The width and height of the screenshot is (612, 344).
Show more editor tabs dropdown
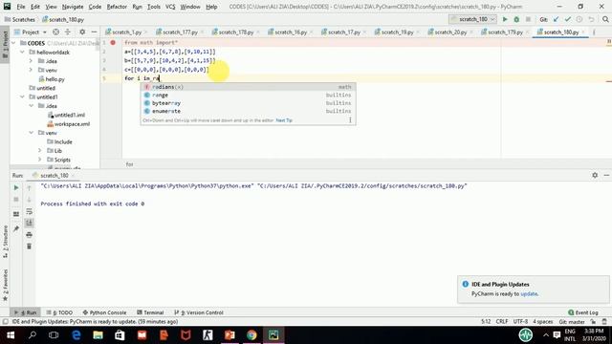[594, 32]
